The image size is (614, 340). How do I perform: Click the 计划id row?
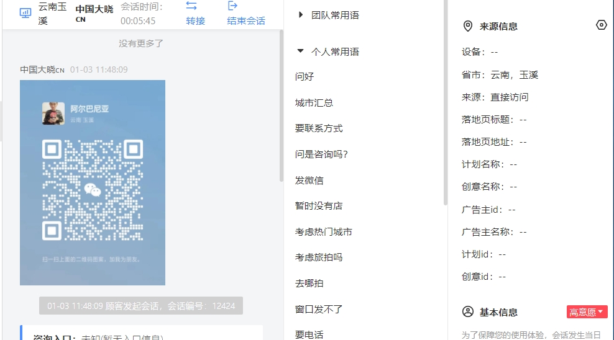484,254
